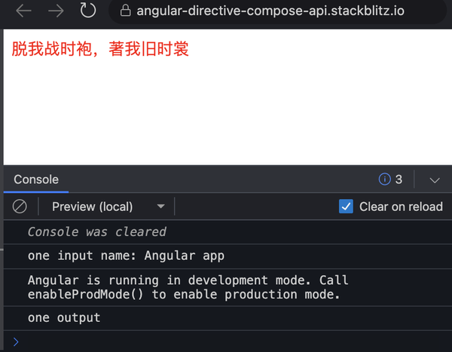Collapse the console panel with chevron

click(435, 180)
